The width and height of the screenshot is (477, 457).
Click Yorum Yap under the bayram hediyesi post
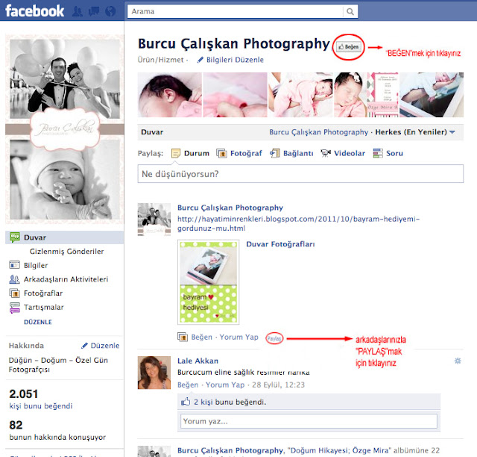tap(238, 338)
